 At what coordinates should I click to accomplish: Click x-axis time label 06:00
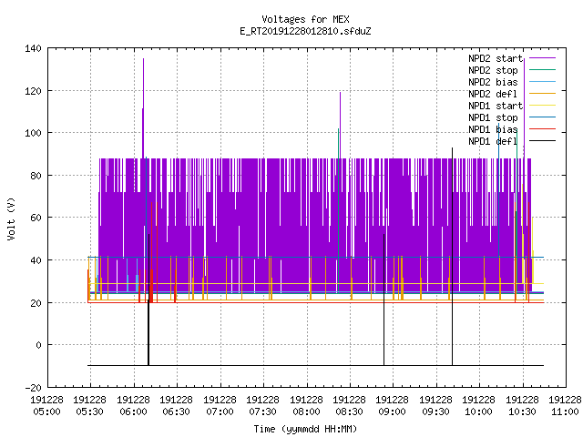point(133,412)
